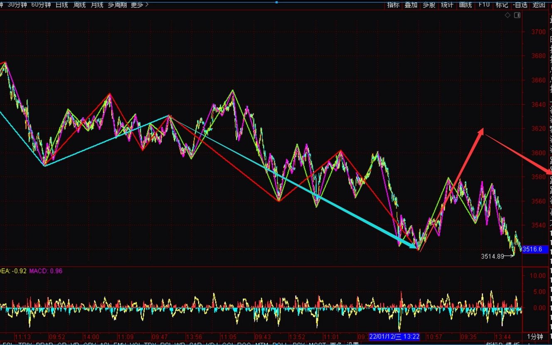
Task: Select the 月线 monthly chart tab
Action: [97, 5]
